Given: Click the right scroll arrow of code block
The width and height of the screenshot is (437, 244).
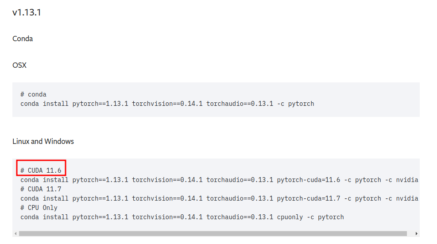Looking at the screenshot, I should 416,233.
